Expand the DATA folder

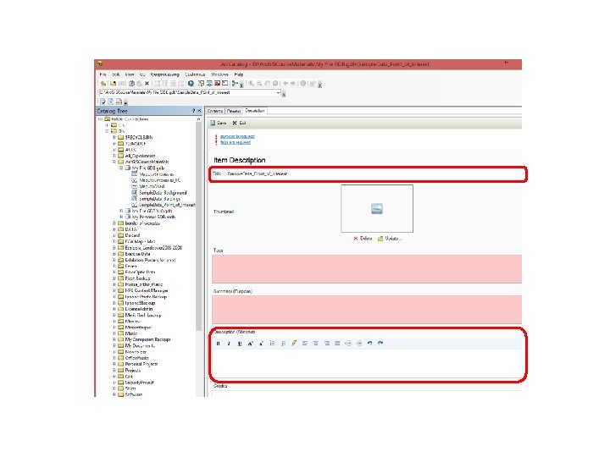[114, 229]
